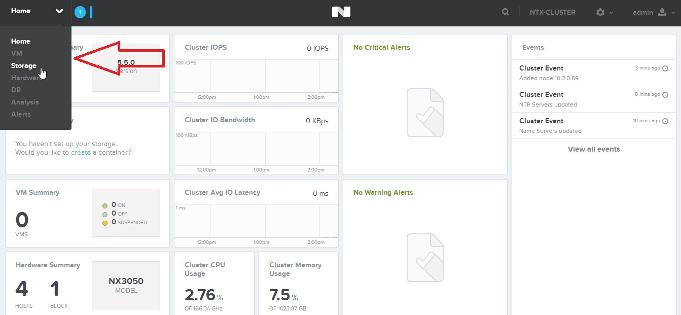This screenshot has width=681, height=315.
Task: Click the No Critical Alerts document icon
Action: tap(425, 113)
